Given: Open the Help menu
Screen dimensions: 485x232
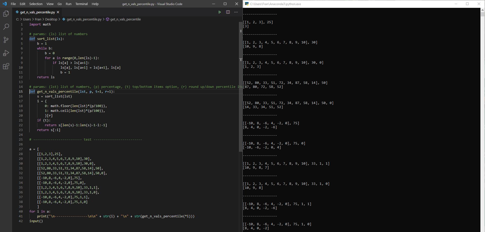Looking at the screenshot, I should tap(95, 4).
